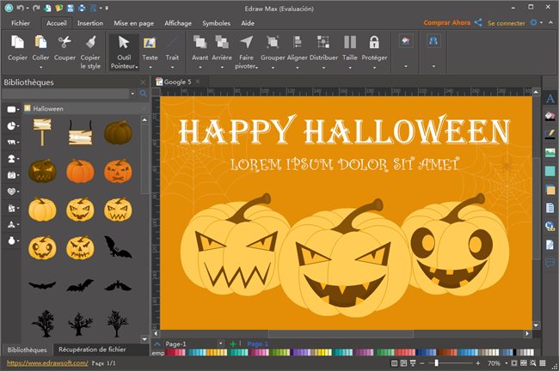559x371 pixels.
Task: Click the Faire pivoter icon
Action: tap(247, 42)
